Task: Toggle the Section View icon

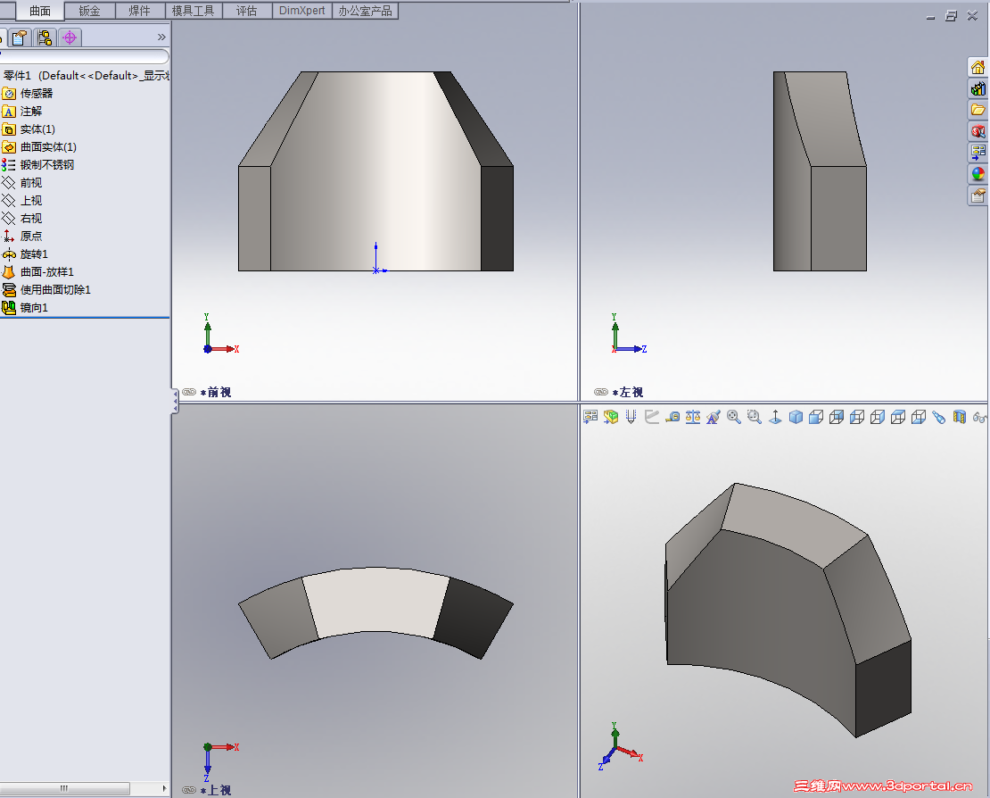Action: (x=960, y=417)
